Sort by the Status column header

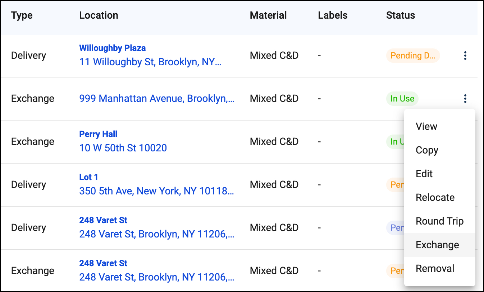pyautogui.click(x=401, y=15)
